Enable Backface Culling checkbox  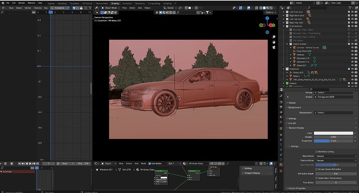[317, 151]
